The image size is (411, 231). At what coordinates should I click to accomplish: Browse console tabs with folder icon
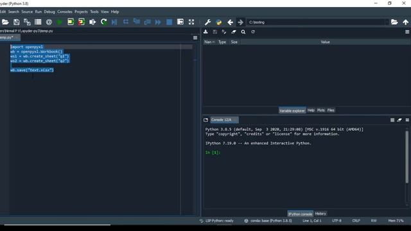coord(205,120)
